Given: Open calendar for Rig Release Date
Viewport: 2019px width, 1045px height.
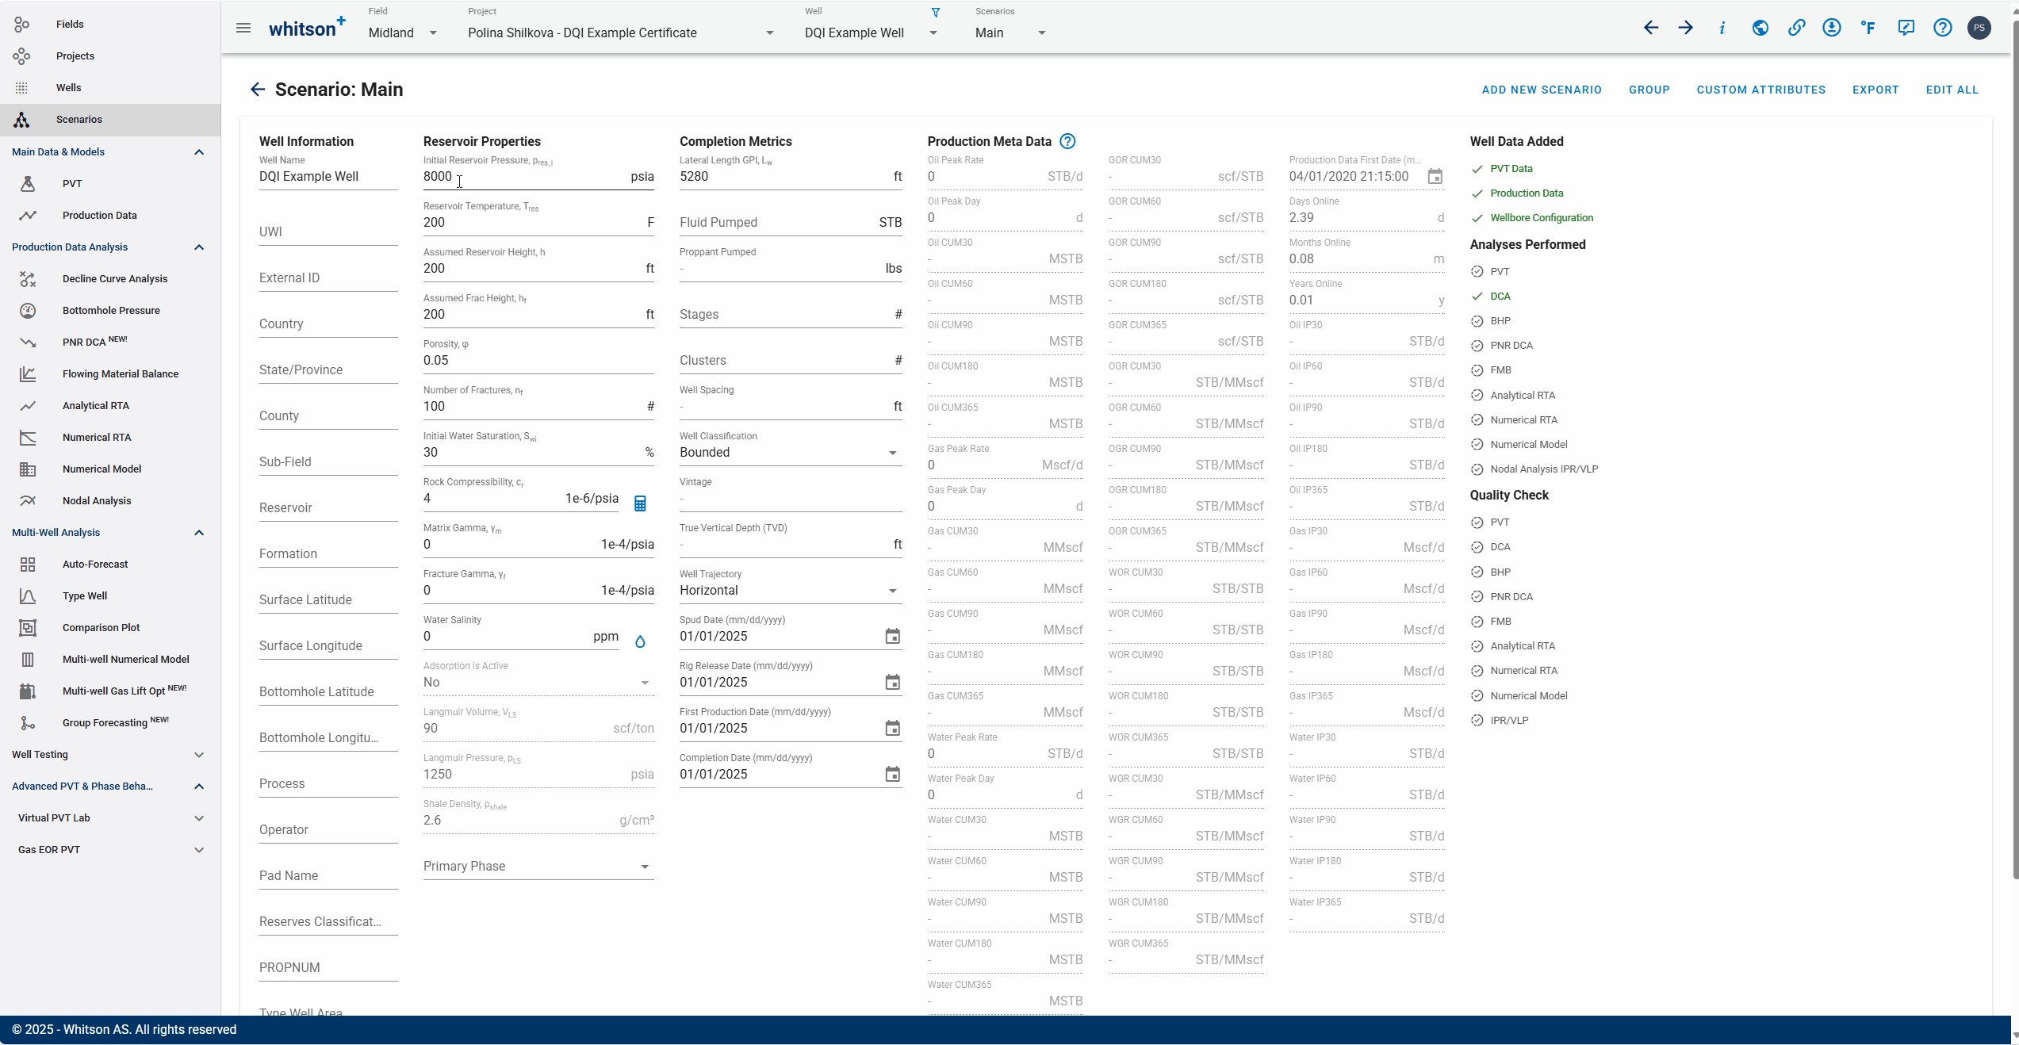Looking at the screenshot, I should pyautogui.click(x=893, y=682).
